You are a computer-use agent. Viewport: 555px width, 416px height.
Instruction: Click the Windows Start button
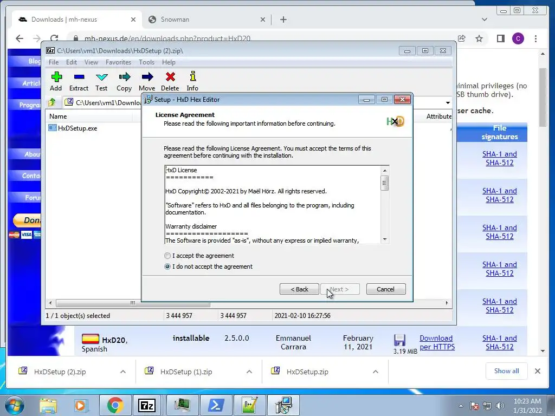(x=14, y=405)
